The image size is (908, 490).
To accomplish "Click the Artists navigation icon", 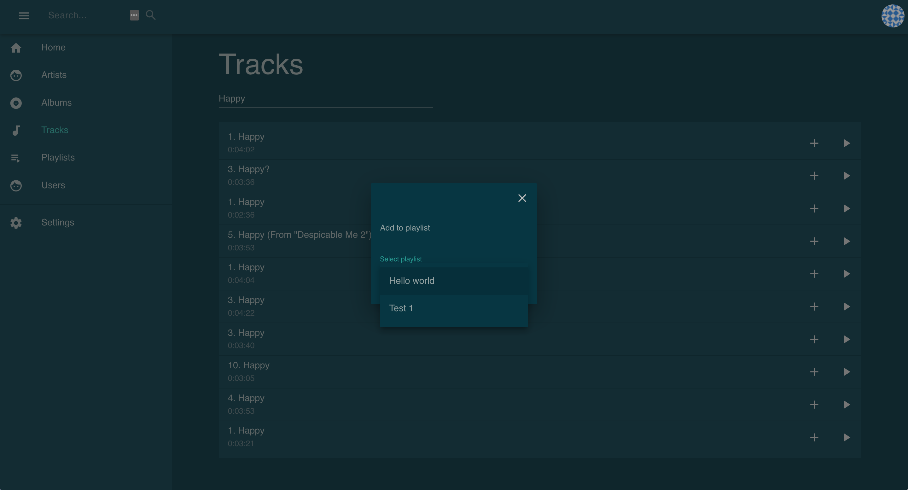I will (x=16, y=75).
